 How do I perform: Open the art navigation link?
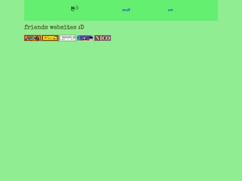[170, 10]
